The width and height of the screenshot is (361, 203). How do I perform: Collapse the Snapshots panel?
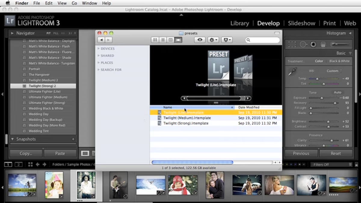click(13, 139)
